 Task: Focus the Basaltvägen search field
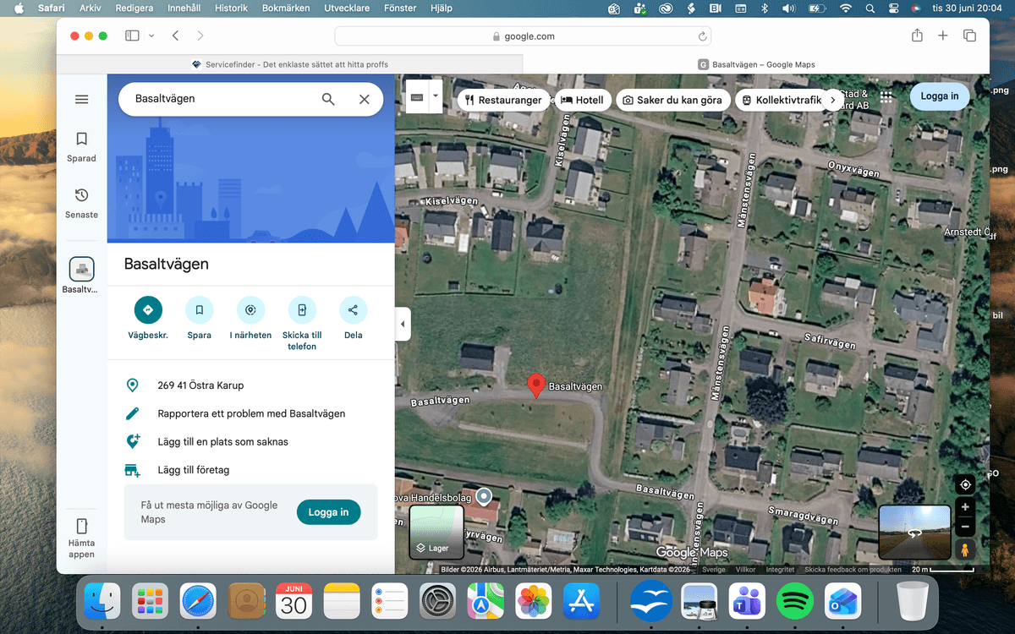[220, 99]
